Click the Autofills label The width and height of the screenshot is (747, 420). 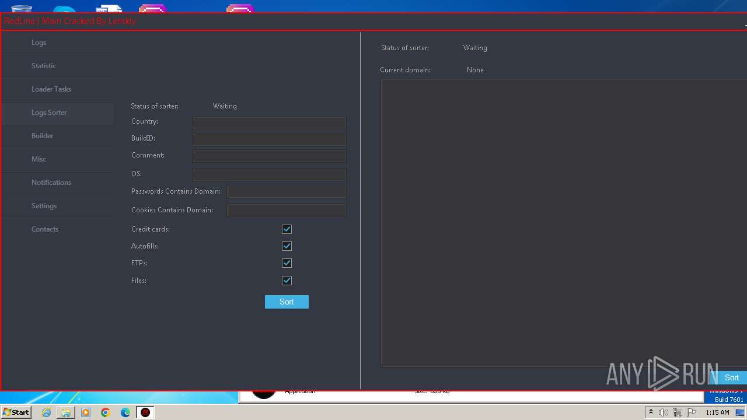(x=145, y=246)
